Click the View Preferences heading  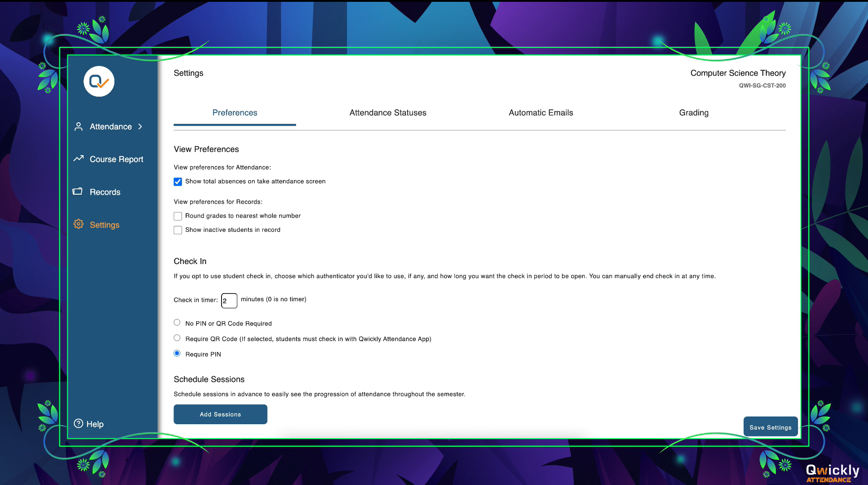pos(206,149)
